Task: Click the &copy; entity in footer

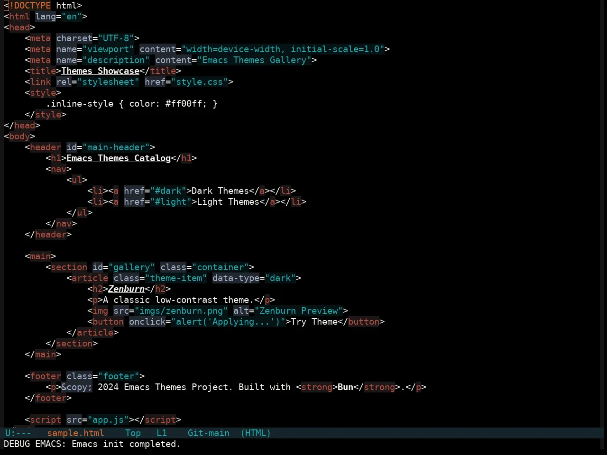Action: point(77,387)
